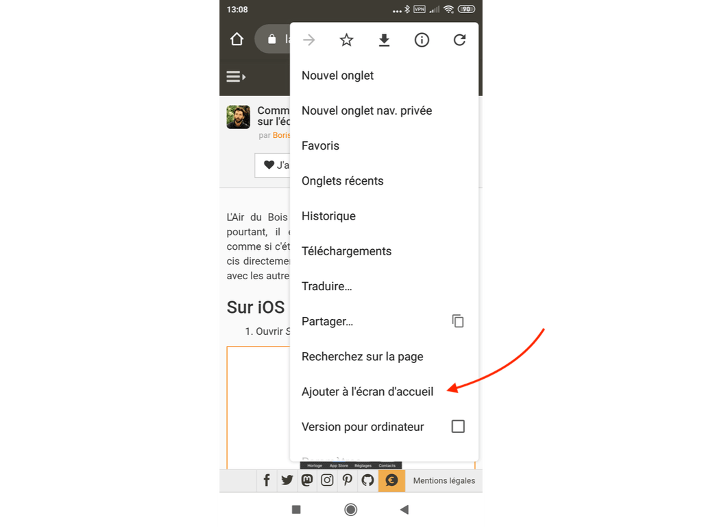Tap the orange euro donation icon
Image resolution: width=702 pixels, height=527 pixels.
tap(391, 480)
